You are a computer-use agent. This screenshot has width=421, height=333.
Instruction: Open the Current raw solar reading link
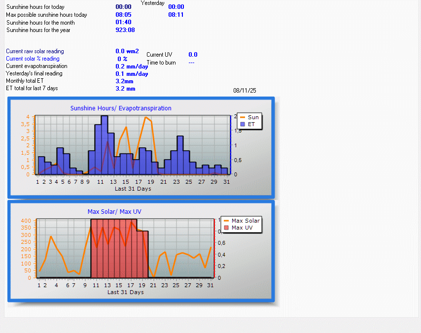point(35,51)
